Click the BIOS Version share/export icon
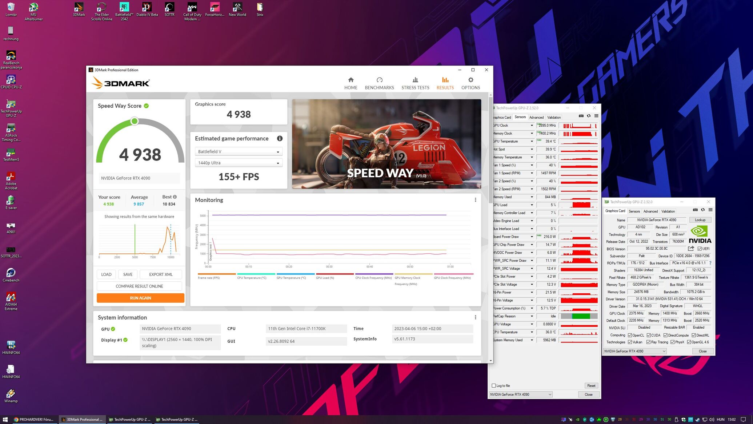 pyautogui.click(x=691, y=249)
